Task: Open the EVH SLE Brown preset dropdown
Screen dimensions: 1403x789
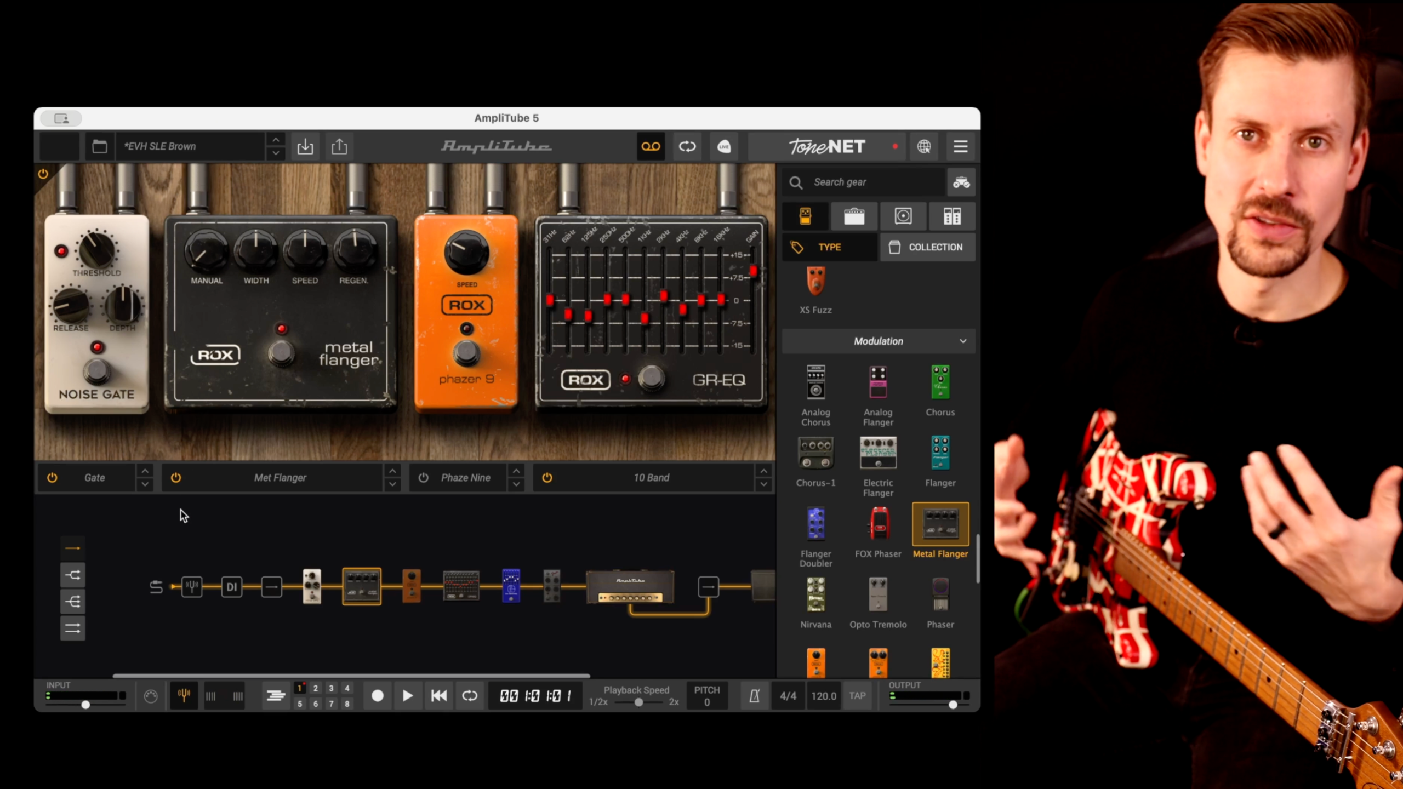Action: pyautogui.click(x=190, y=146)
